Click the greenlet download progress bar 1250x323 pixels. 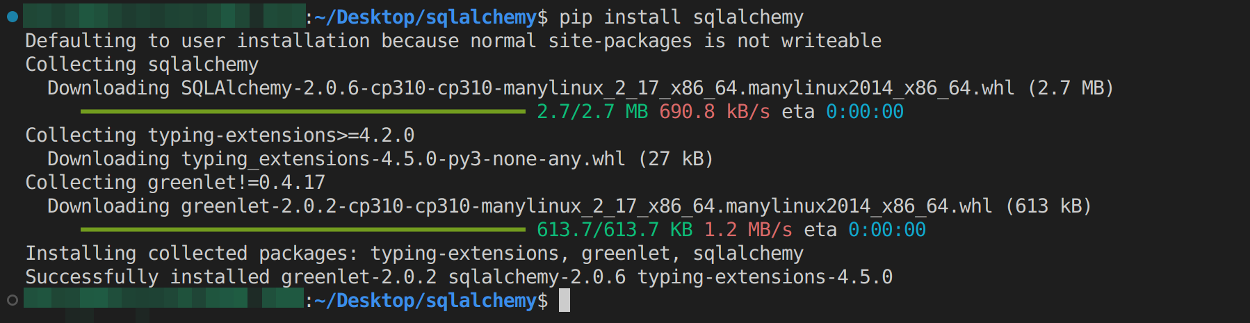(303, 229)
